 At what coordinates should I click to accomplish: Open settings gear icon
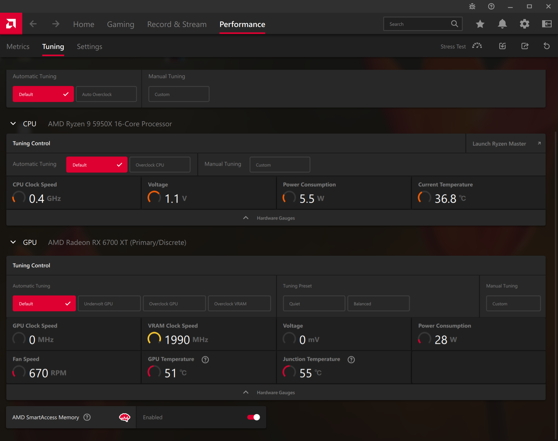coord(524,24)
